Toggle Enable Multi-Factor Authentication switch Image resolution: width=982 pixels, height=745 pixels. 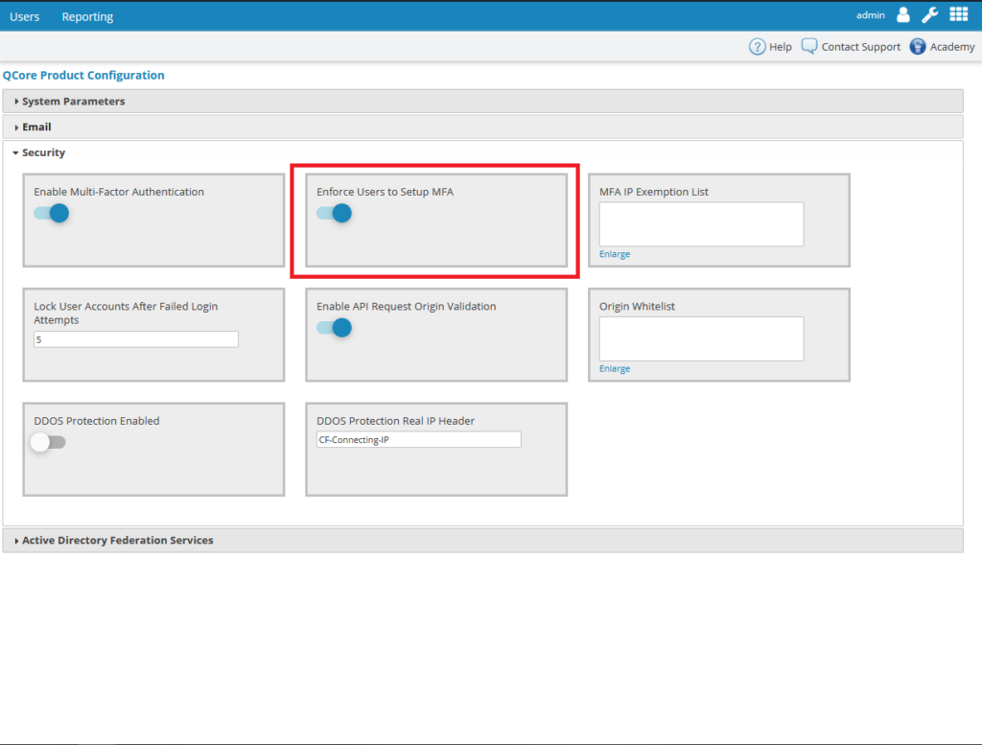point(52,213)
